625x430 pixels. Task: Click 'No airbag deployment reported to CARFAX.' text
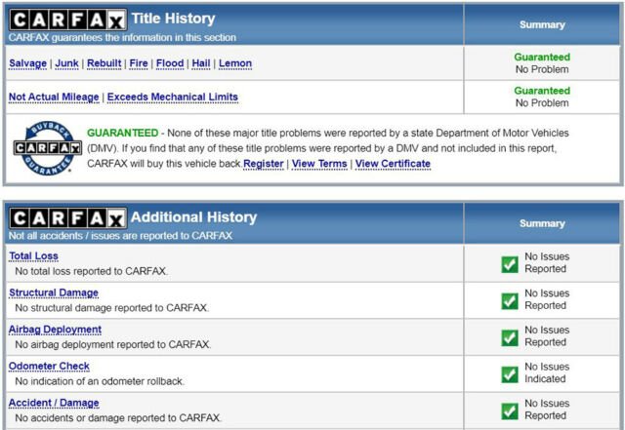113,344
